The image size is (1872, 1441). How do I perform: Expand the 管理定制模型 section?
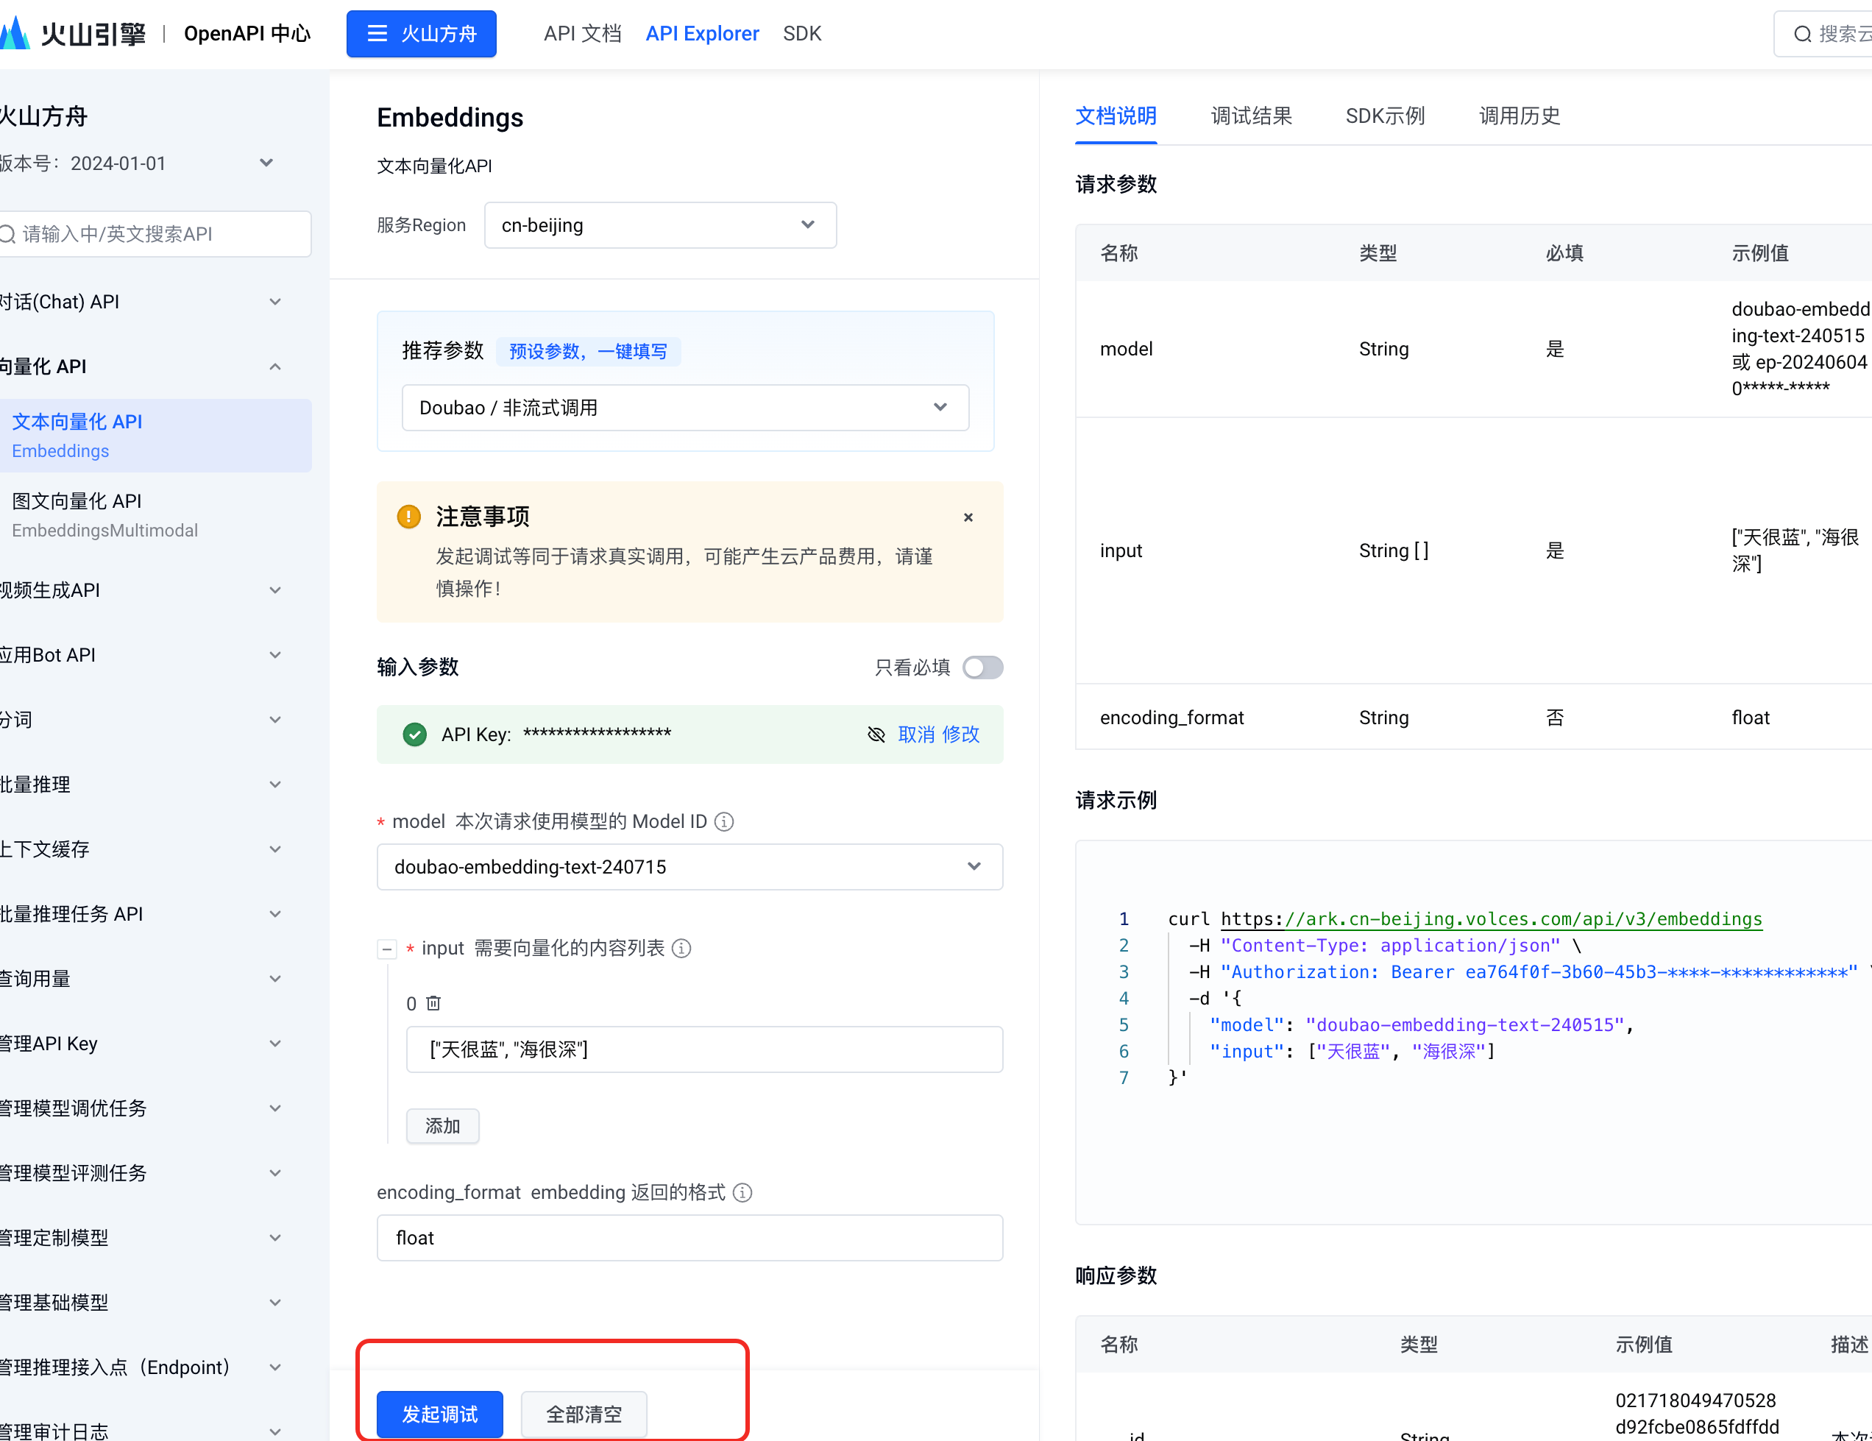(x=275, y=1237)
